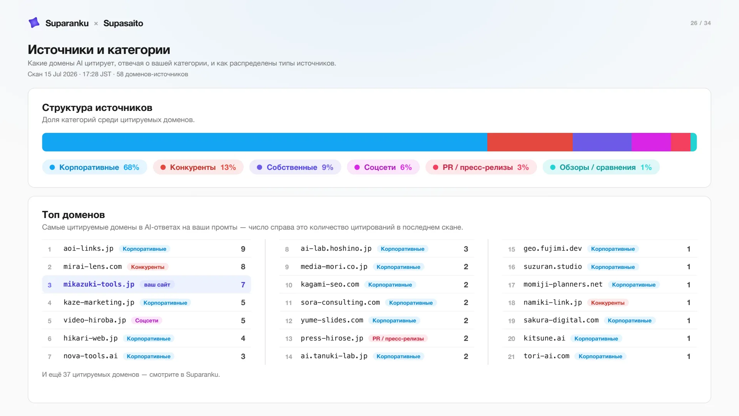Click the page counter 26 / 34
739x416 pixels.
pos(701,23)
